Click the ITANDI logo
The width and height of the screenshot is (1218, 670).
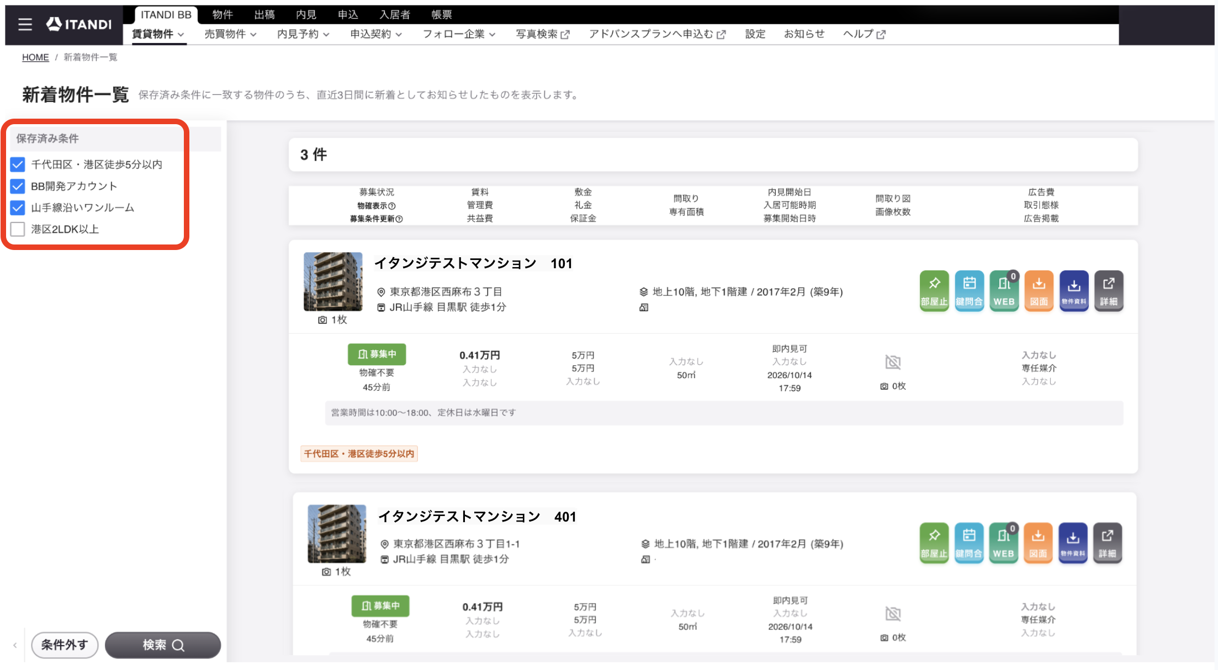pyautogui.click(x=79, y=24)
